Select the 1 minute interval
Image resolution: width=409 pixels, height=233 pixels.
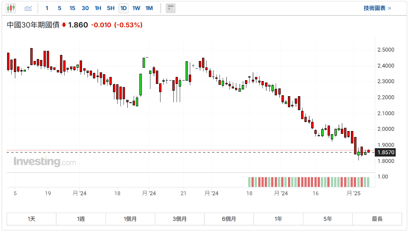[x=47, y=8]
